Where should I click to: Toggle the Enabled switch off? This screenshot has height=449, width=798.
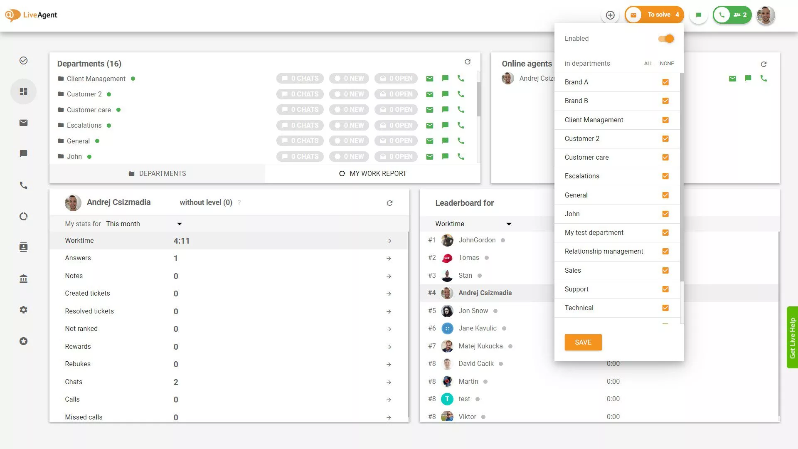click(666, 39)
